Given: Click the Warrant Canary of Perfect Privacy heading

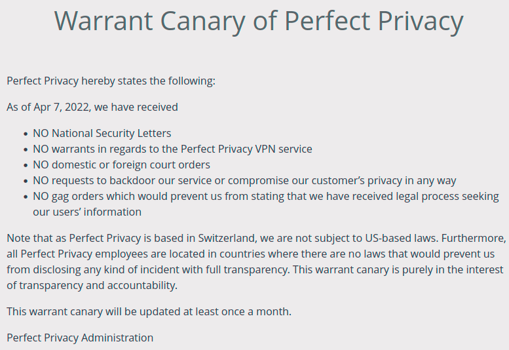Looking at the screenshot, I should pyautogui.click(x=259, y=22).
